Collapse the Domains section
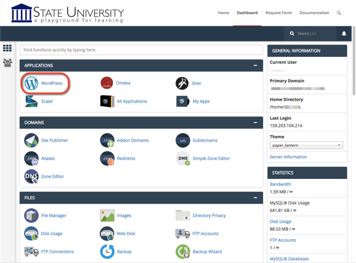The width and height of the screenshot is (356, 263). tap(255, 123)
